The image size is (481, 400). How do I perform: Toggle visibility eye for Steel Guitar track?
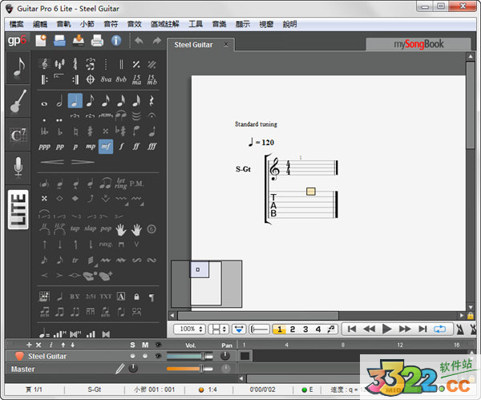pyautogui.click(x=158, y=355)
